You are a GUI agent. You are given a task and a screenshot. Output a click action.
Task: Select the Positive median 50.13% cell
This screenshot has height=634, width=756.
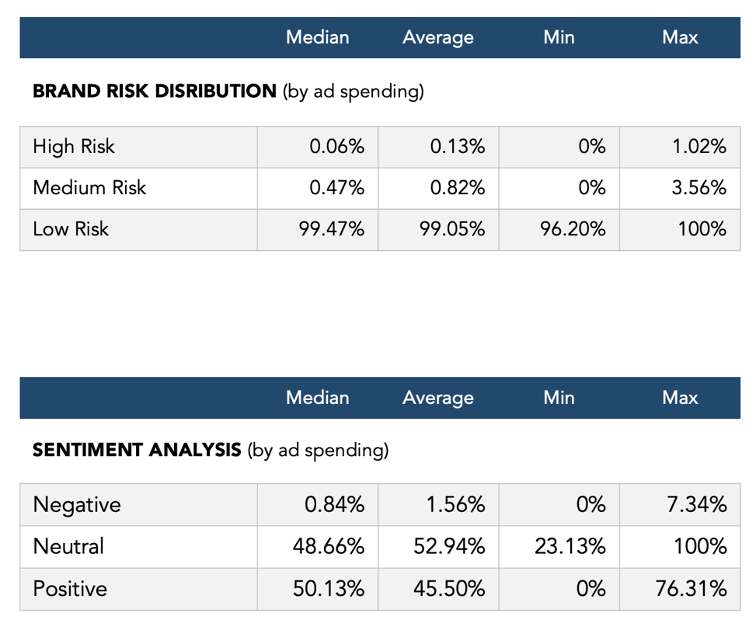(329, 588)
